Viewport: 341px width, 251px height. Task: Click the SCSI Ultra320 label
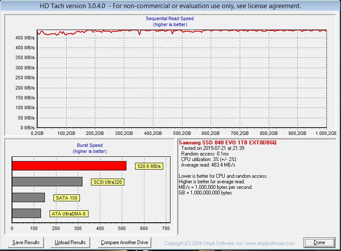(108, 182)
